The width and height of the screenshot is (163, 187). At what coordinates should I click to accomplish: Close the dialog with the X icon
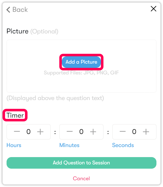click(x=153, y=9)
